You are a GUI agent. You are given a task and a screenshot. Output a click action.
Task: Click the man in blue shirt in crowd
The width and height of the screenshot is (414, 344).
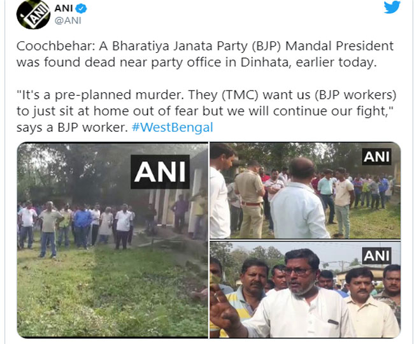82,227
